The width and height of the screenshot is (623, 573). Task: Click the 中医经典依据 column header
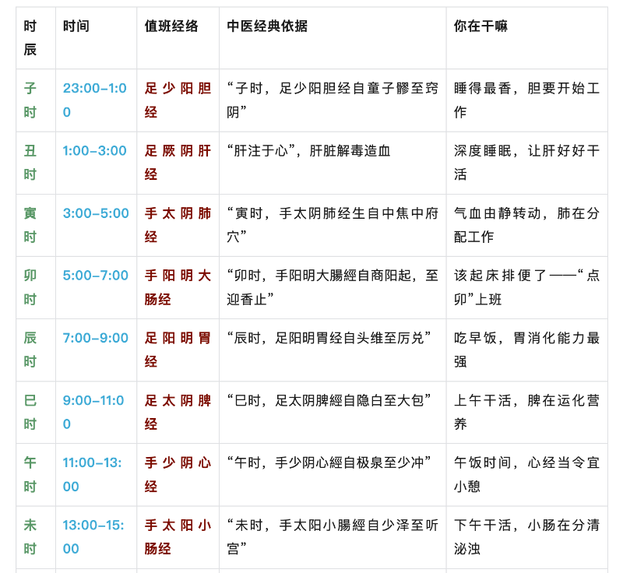(267, 26)
